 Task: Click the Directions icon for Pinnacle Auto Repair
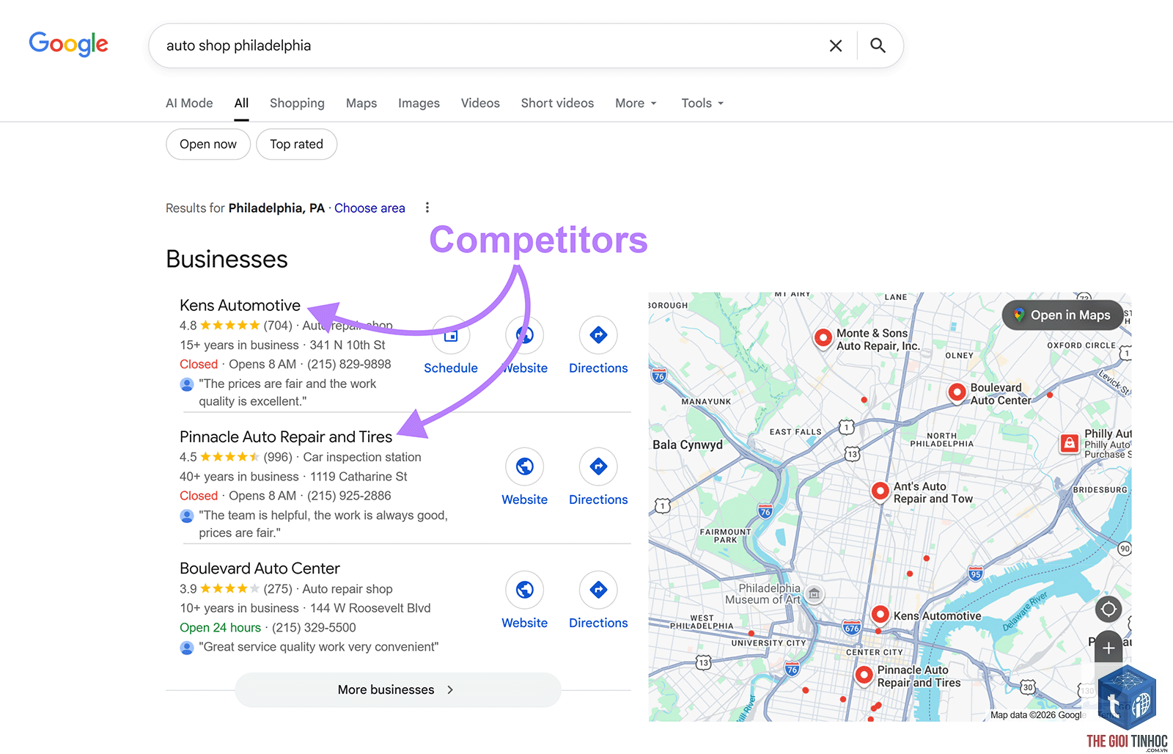598,466
